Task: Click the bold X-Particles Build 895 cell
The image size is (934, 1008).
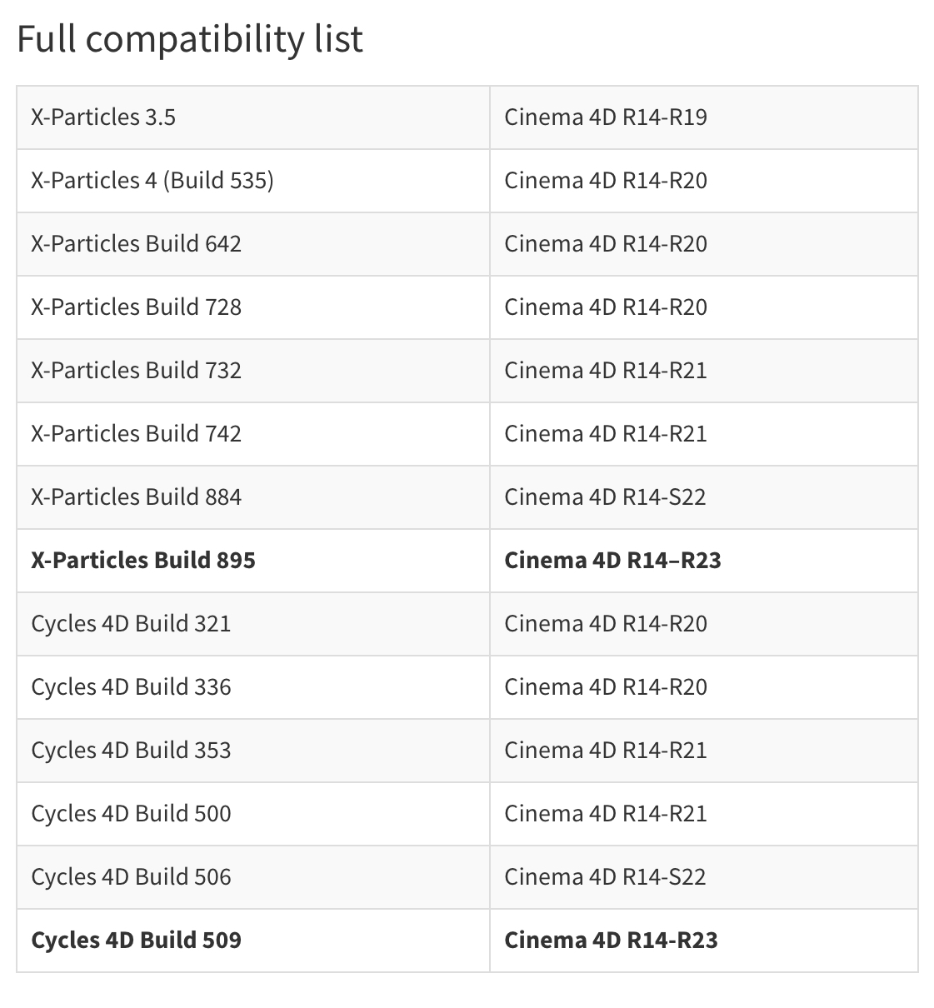Action: click(143, 561)
